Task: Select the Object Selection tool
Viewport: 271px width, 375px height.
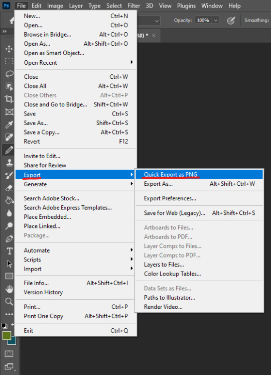Action: (x=9, y=86)
